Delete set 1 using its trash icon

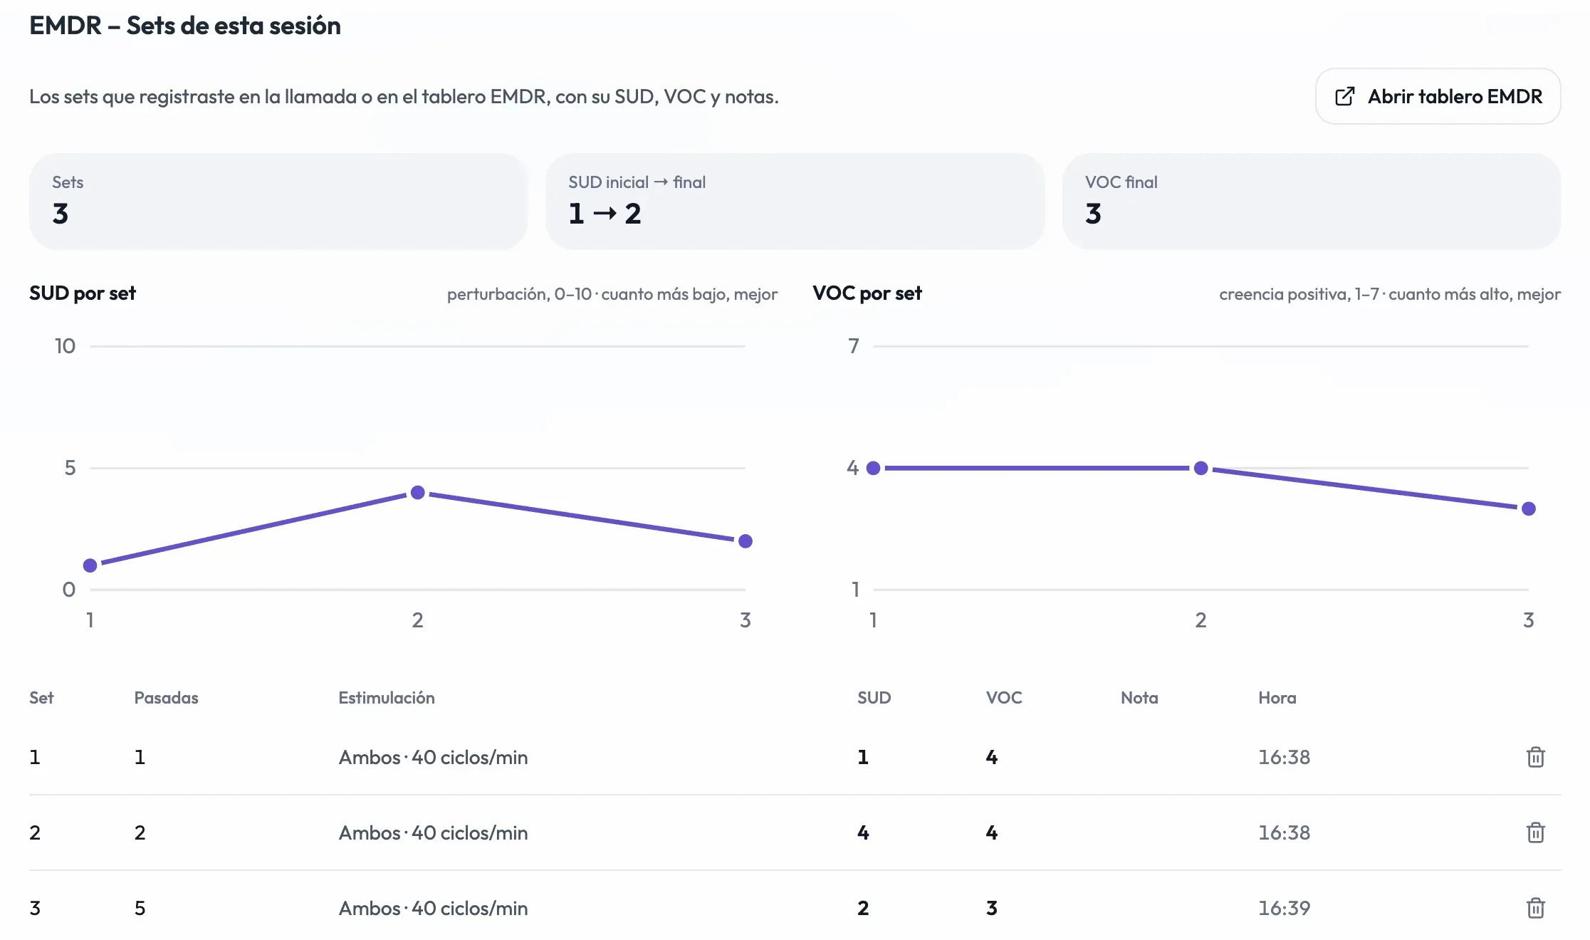(x=1535, y=757)
